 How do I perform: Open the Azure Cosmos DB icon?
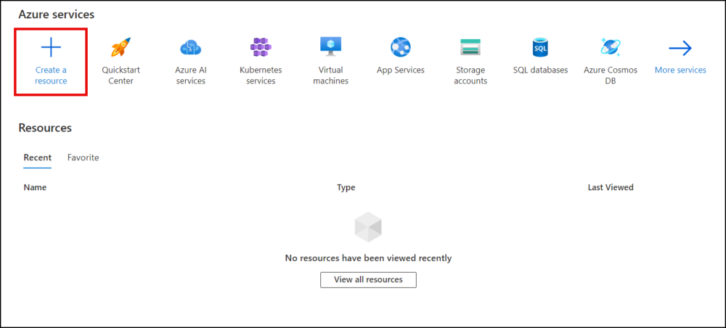[x=611, y=48]
